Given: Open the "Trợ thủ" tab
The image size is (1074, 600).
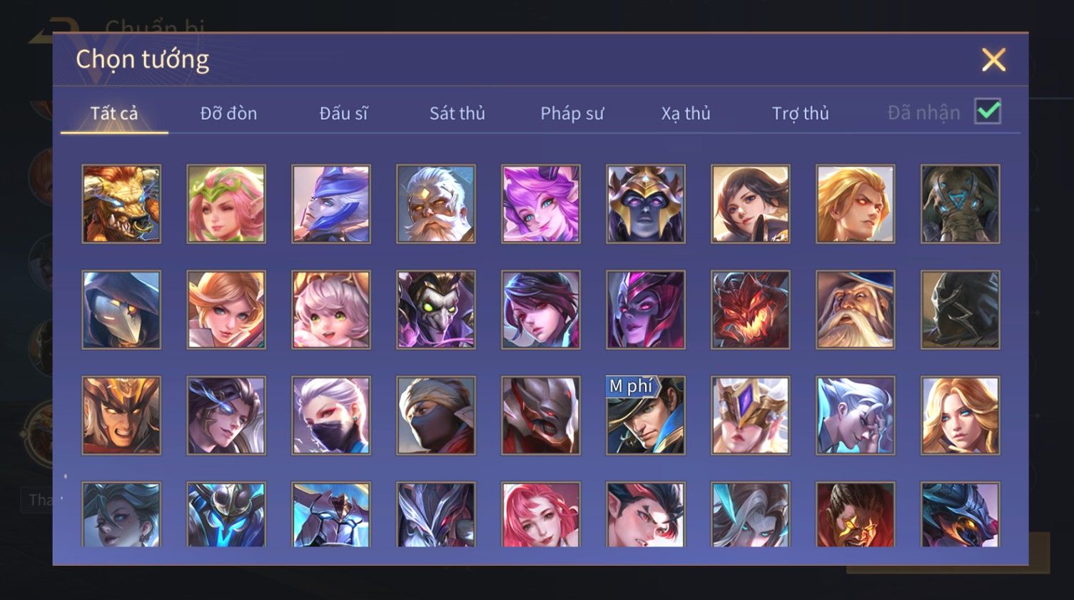Looking at the screenshot, I should pos(801,113).
